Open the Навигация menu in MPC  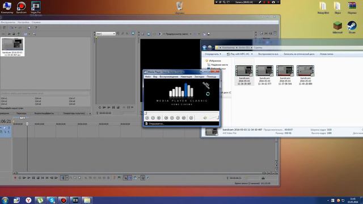pos(187,76)
